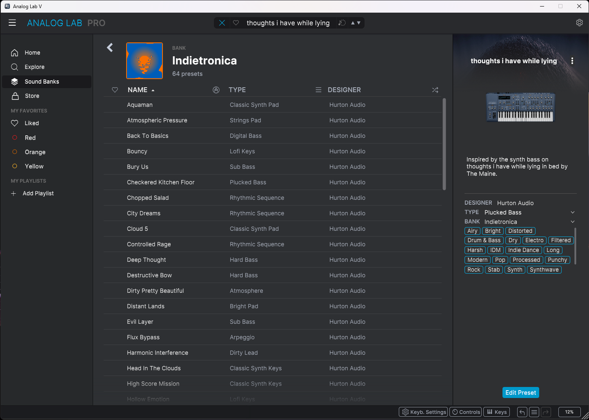
Task: Clear the loaded preset with the X icon
Action: 222,23
